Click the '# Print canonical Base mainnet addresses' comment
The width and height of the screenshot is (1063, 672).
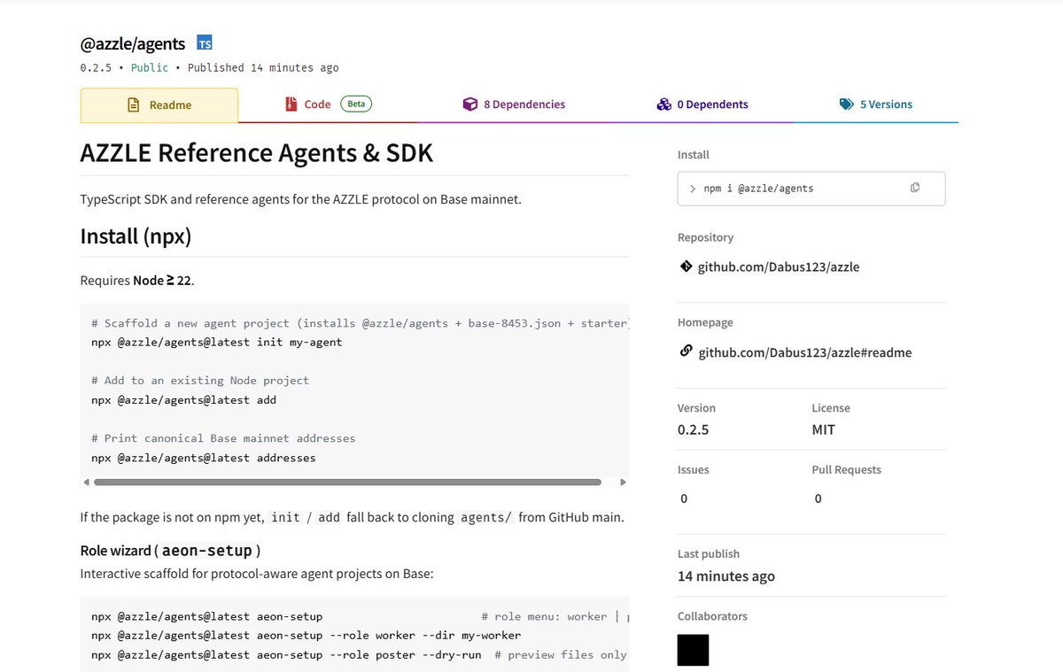click(223, 438)
